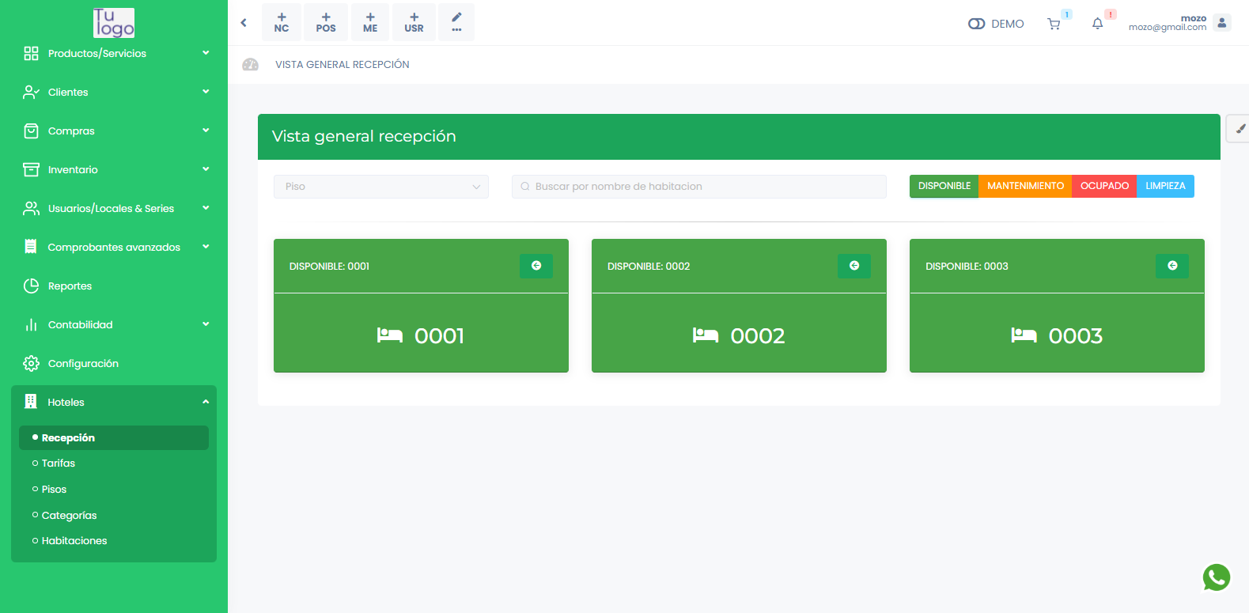Click the arrow button on room 0001
This screenshot has height=613, width=1249.
pyautogui.click(x=536, y=266)
